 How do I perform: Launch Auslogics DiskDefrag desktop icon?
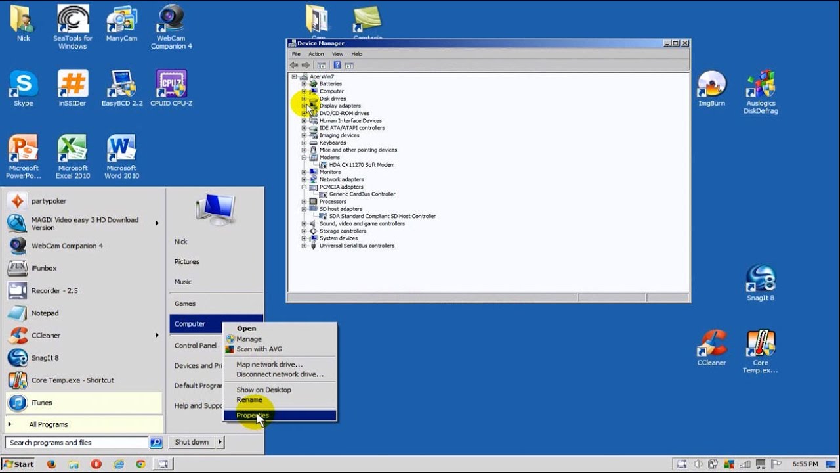[761, 92]
